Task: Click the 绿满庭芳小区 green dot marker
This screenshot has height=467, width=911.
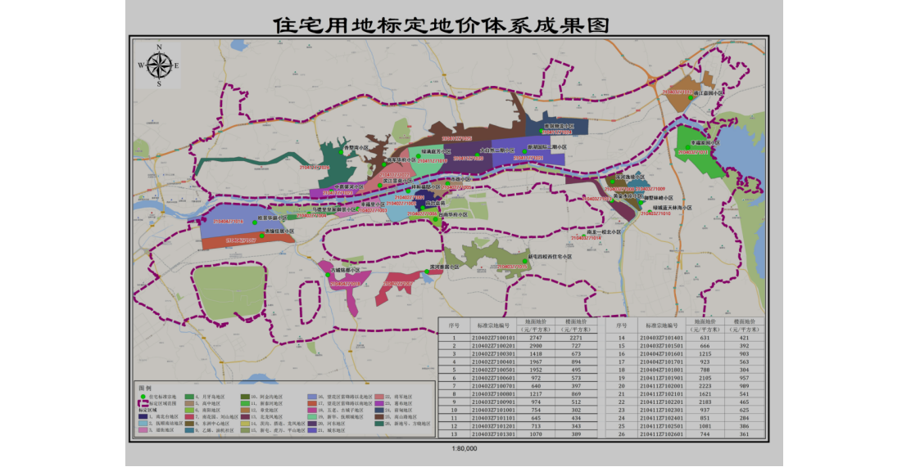Action: point(418,157)
